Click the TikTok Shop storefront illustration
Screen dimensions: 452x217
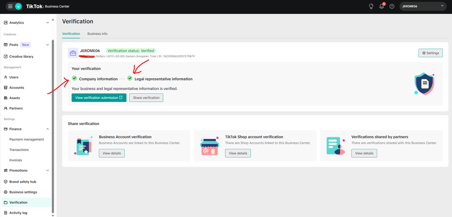209,146
